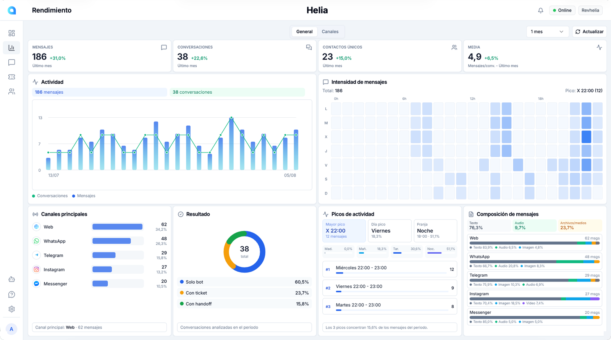Click the user avatar A
Screen dimensions: 611x340
coord(11,329)
